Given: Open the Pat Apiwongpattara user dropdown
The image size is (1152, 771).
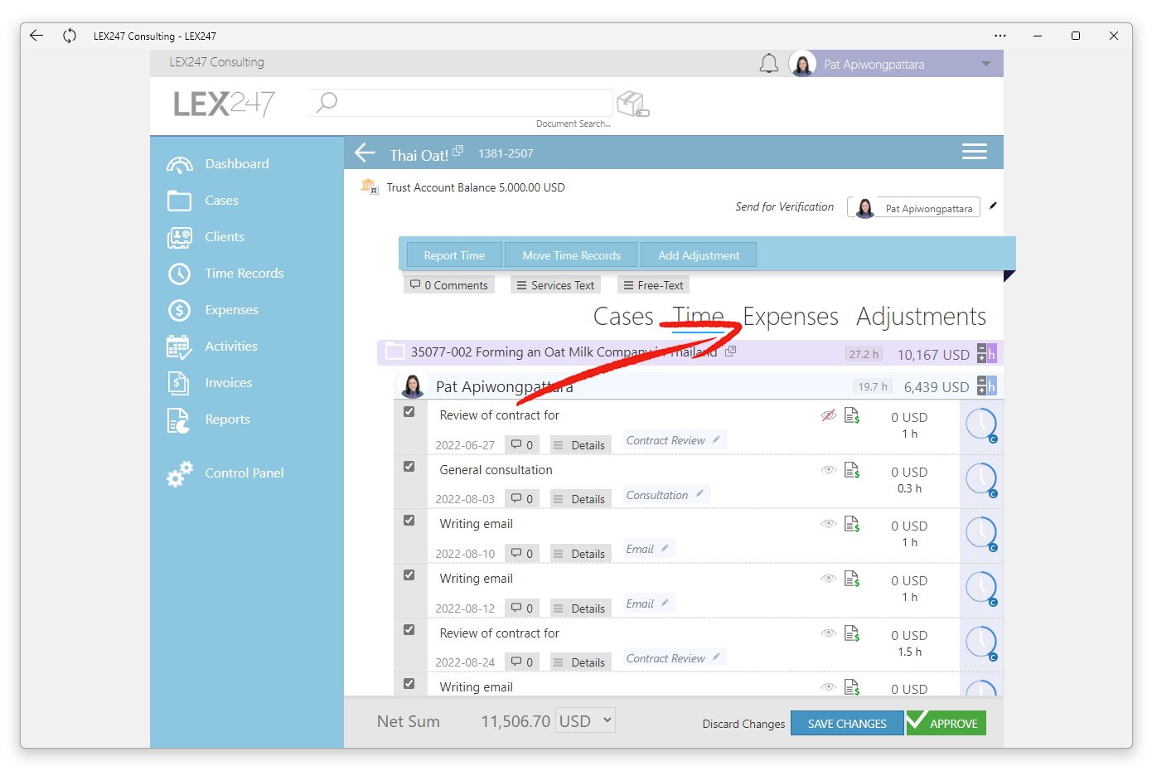Looking at the screenshot, I should (x=986, y=64).
